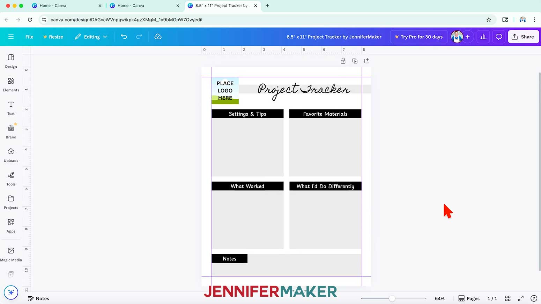
Task: Open the Brand sidebar panel
Action: tap(11, 132)
